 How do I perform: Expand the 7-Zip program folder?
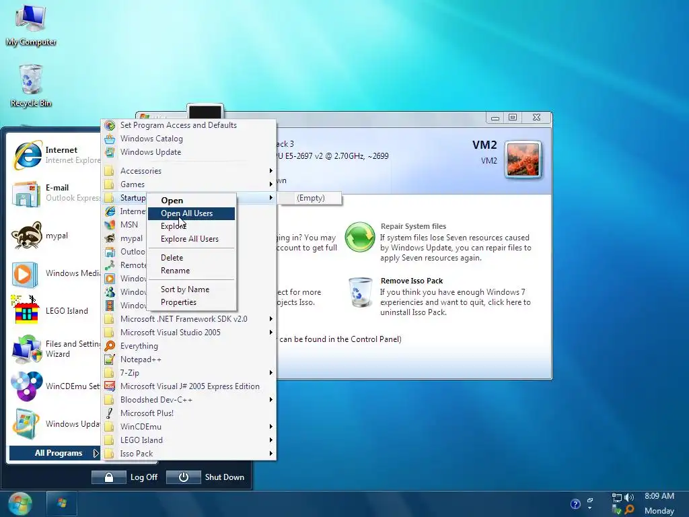click(x=189, y=373)
